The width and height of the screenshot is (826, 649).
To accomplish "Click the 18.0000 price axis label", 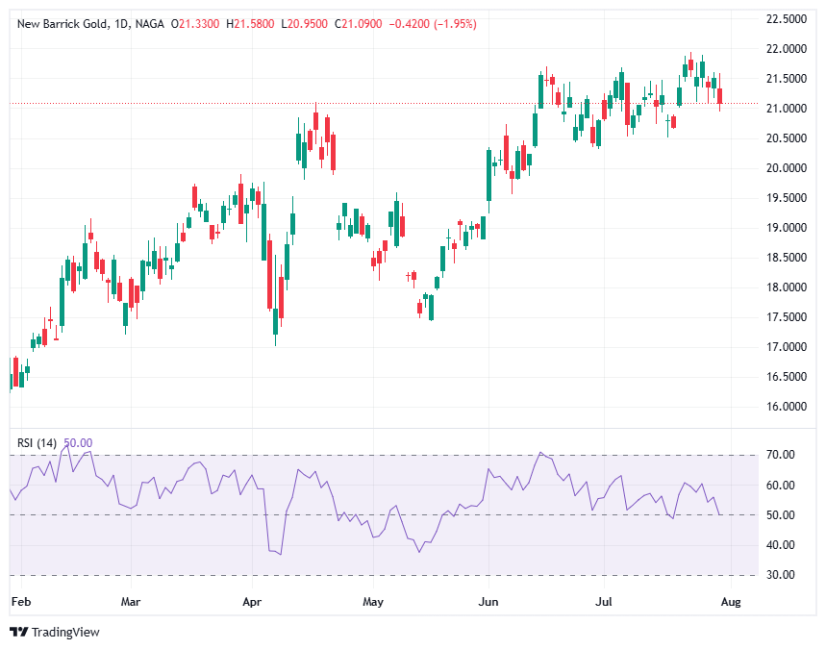I will click(x=786, y=287).
